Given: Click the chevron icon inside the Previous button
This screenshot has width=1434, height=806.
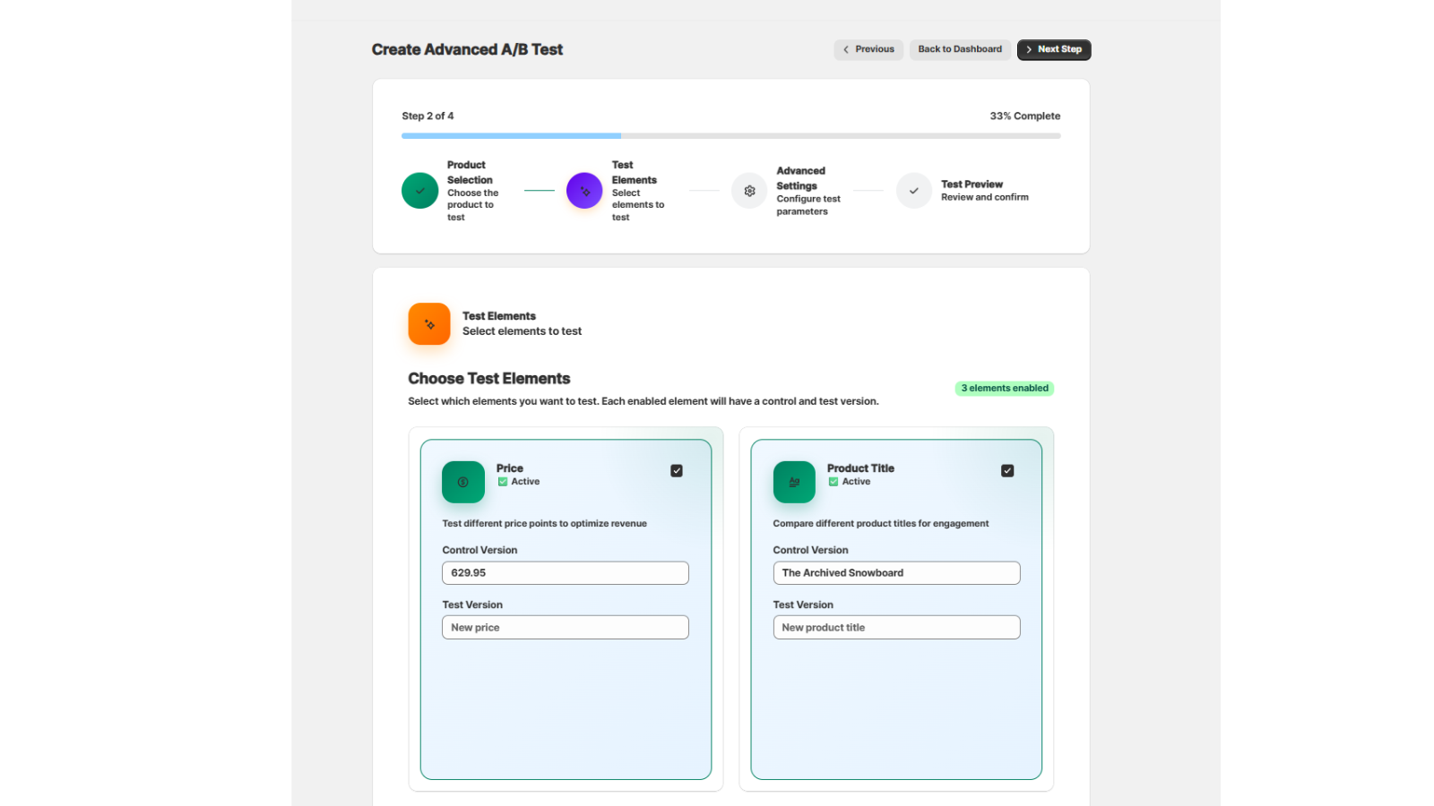Looking at the screenshot, I should (x=846, y=49).
